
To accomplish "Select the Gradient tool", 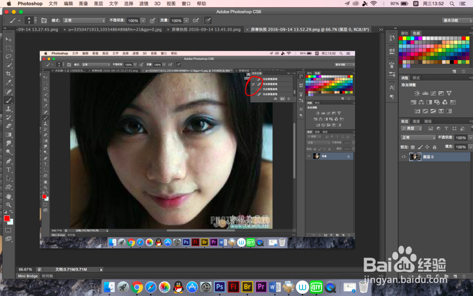I will point(9,135).
